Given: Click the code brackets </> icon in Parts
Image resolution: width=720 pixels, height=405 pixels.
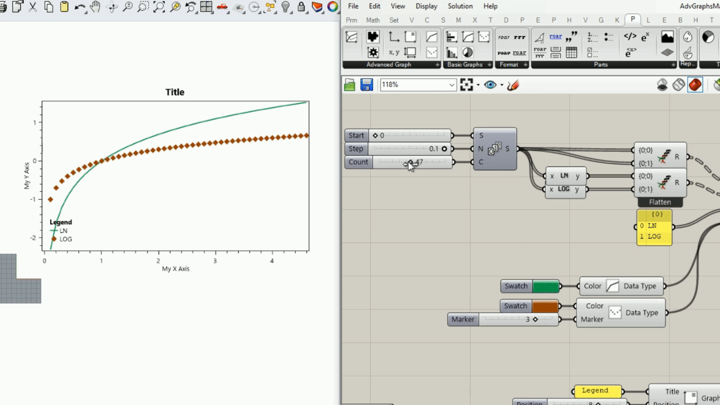Looking at the screenshot, I should (x=630, y=37).
